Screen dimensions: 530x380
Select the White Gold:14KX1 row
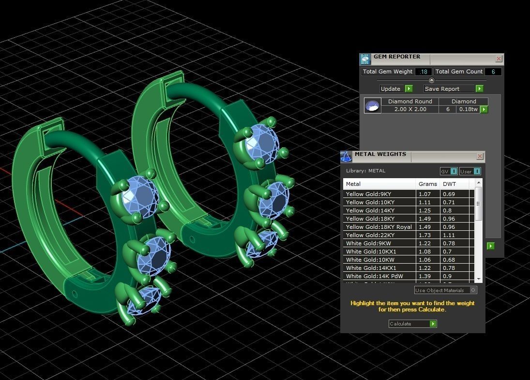(409, 267)
